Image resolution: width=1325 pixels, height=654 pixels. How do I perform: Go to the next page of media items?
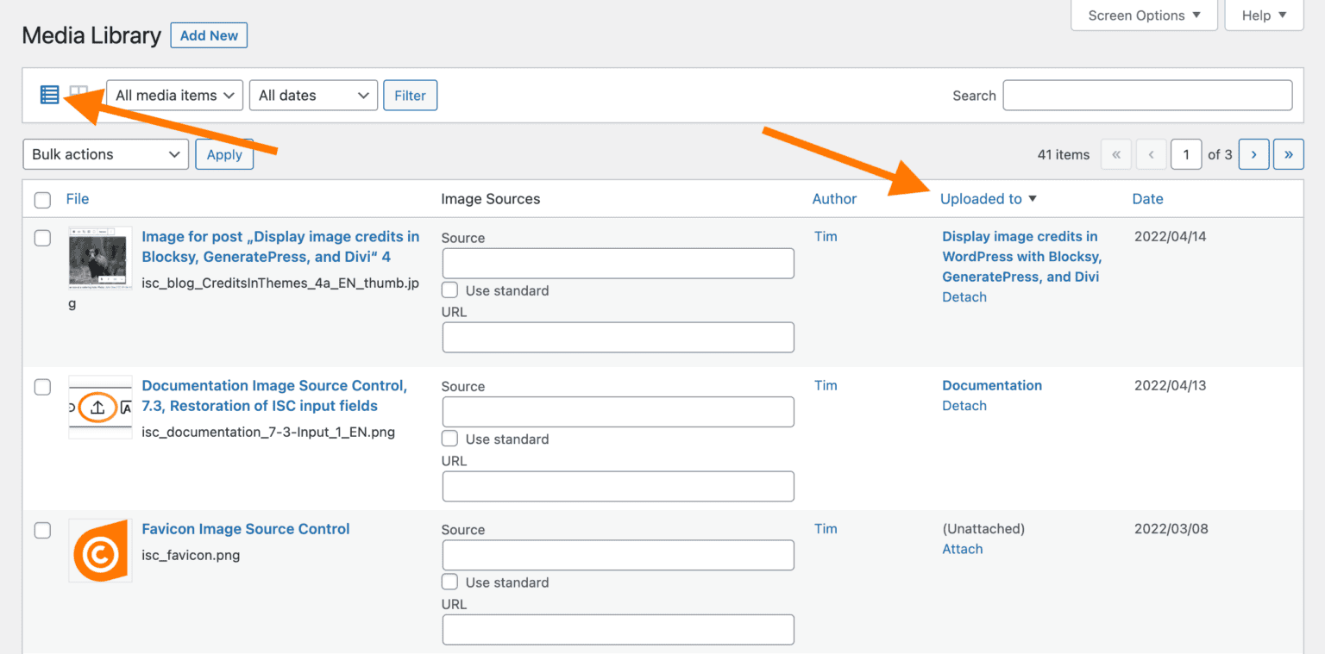coord(1253,154)
